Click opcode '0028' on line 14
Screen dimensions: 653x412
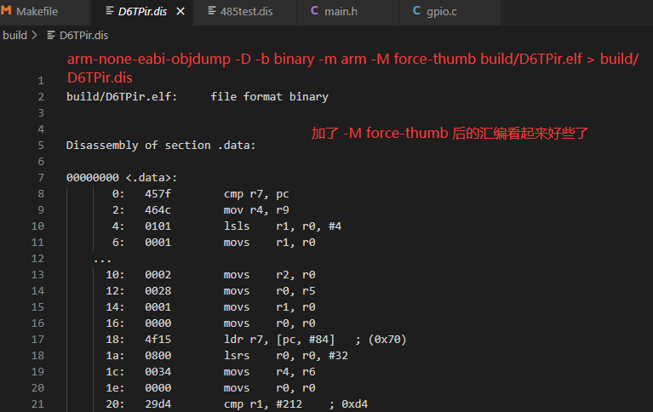[158, 291]
